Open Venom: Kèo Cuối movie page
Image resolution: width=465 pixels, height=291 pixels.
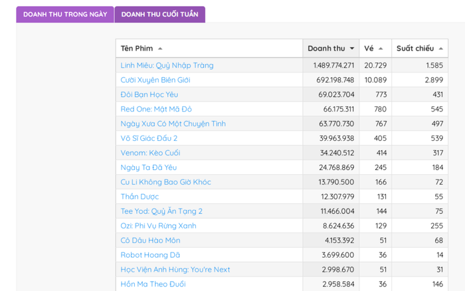tap(150, 153)
